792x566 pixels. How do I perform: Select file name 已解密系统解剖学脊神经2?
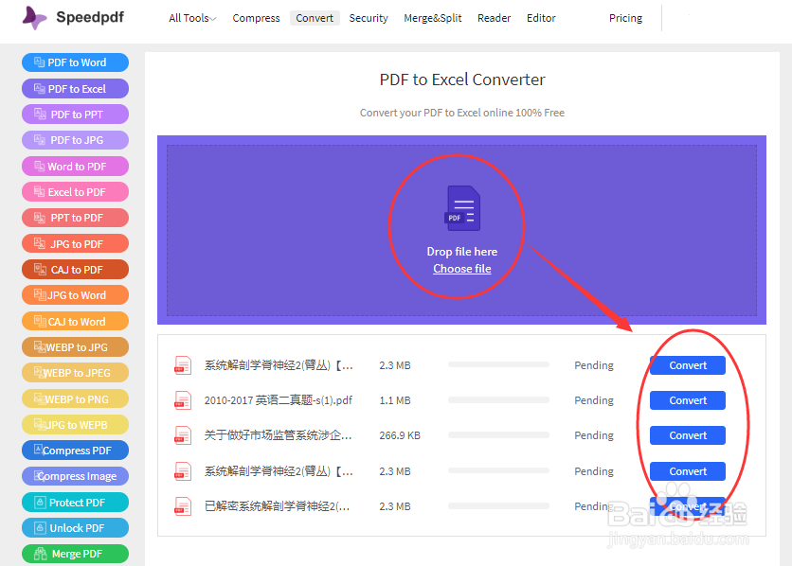(x=278, y=506)
